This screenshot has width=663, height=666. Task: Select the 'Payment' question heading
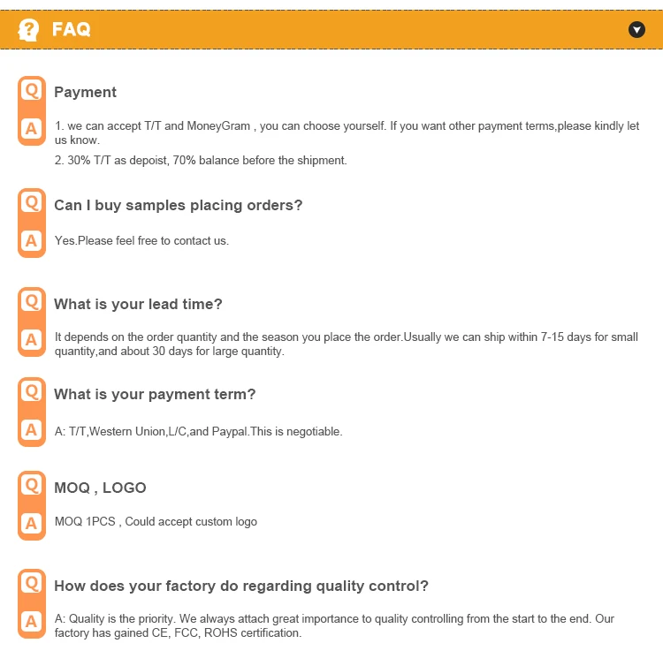(85, 92)
